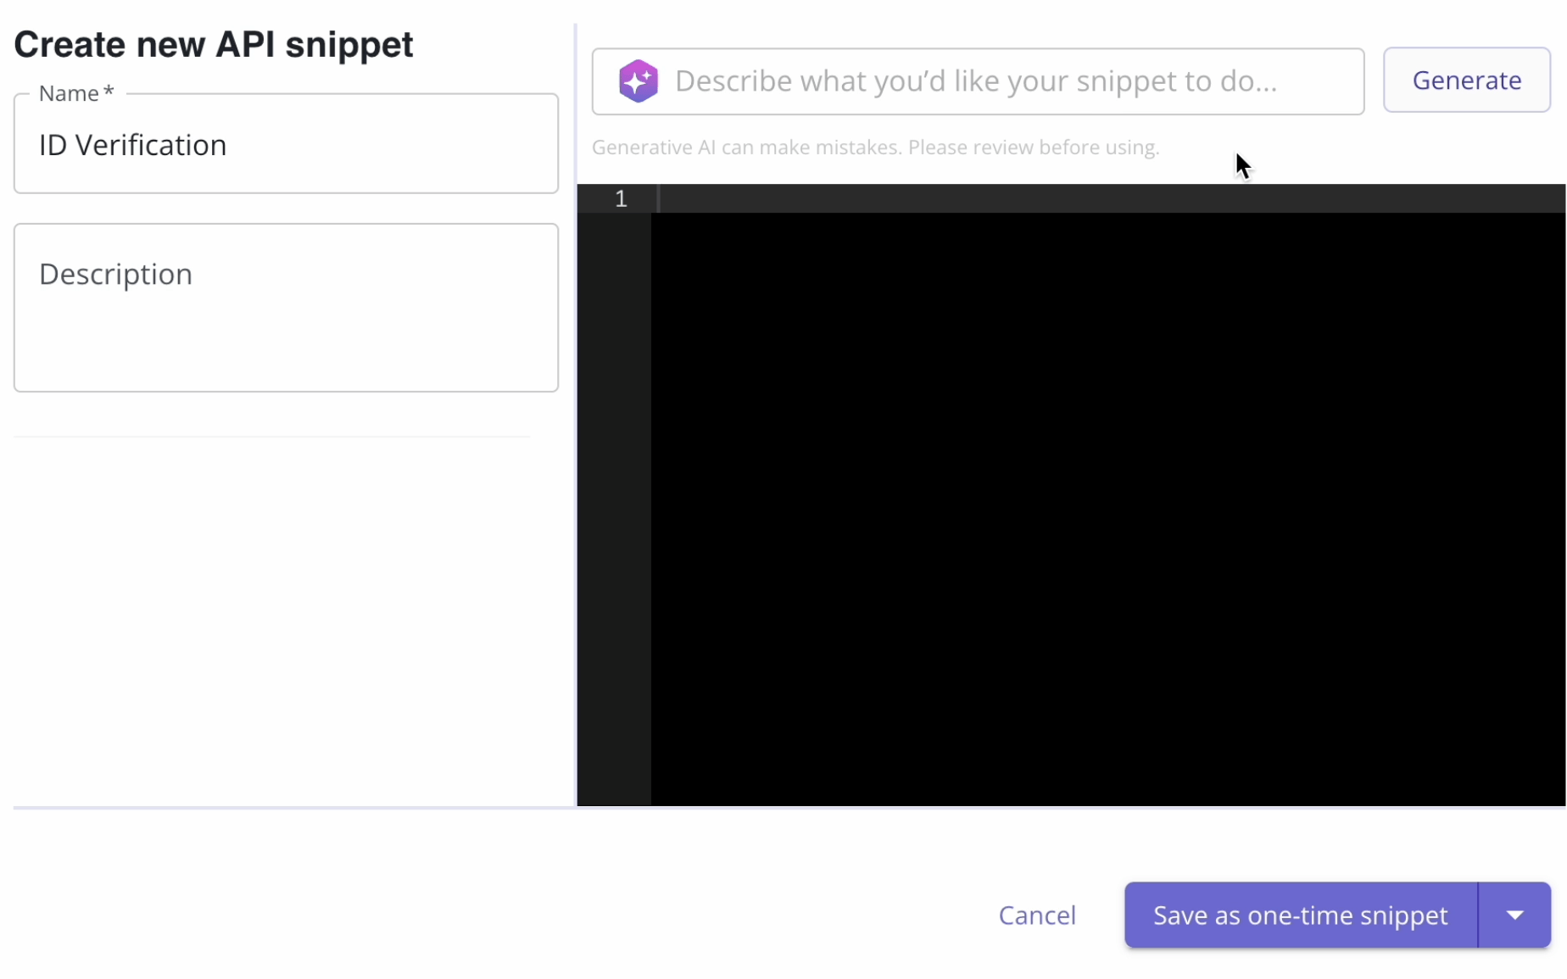Viewport: 1567px width, 979px height.
Task: Click the AI prompt bar hexagon badge
Action: [x=638, y=81]
